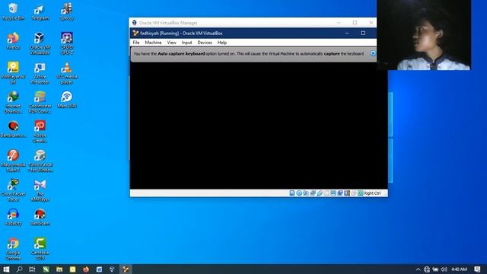Open the volume control in system tray
The height and width of the screenshot is (274, 487).
pos(444,269)
